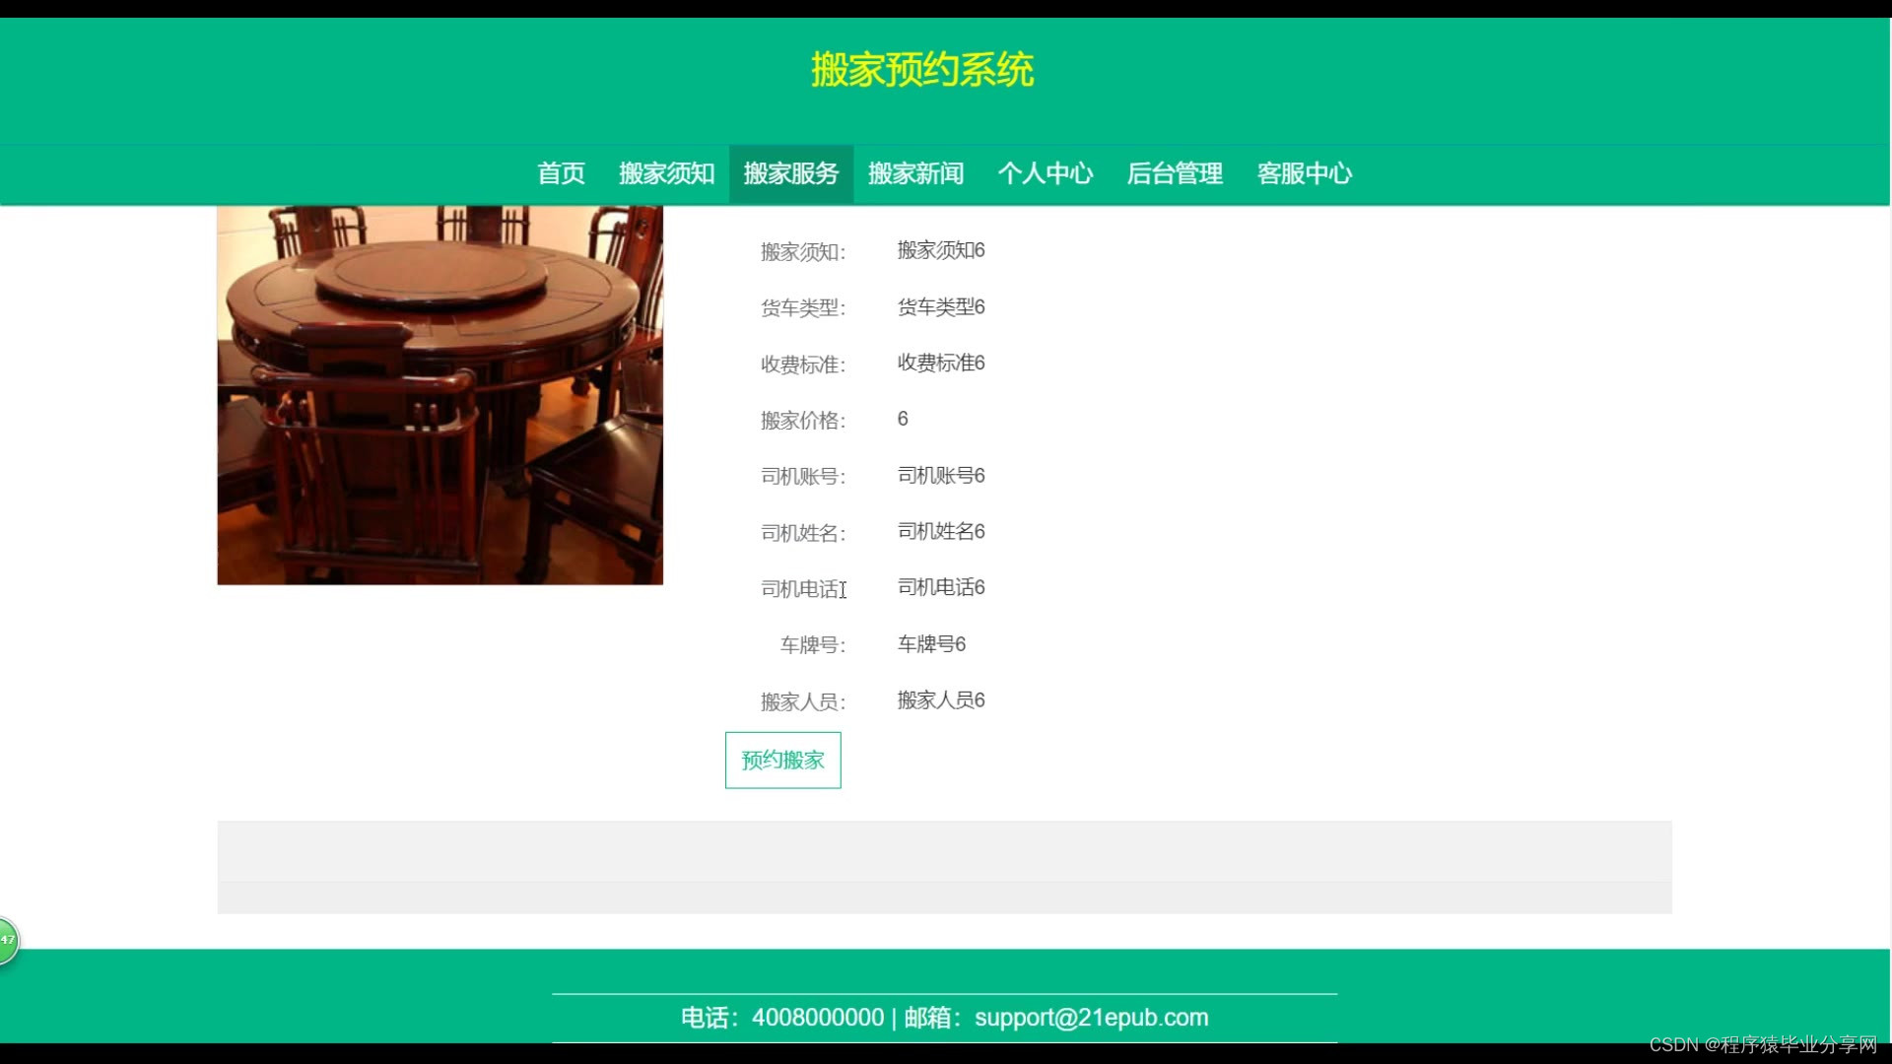
Task: Click the support@21epub.com email text
Action: pyautogui.click(x=1091, y=1018)
